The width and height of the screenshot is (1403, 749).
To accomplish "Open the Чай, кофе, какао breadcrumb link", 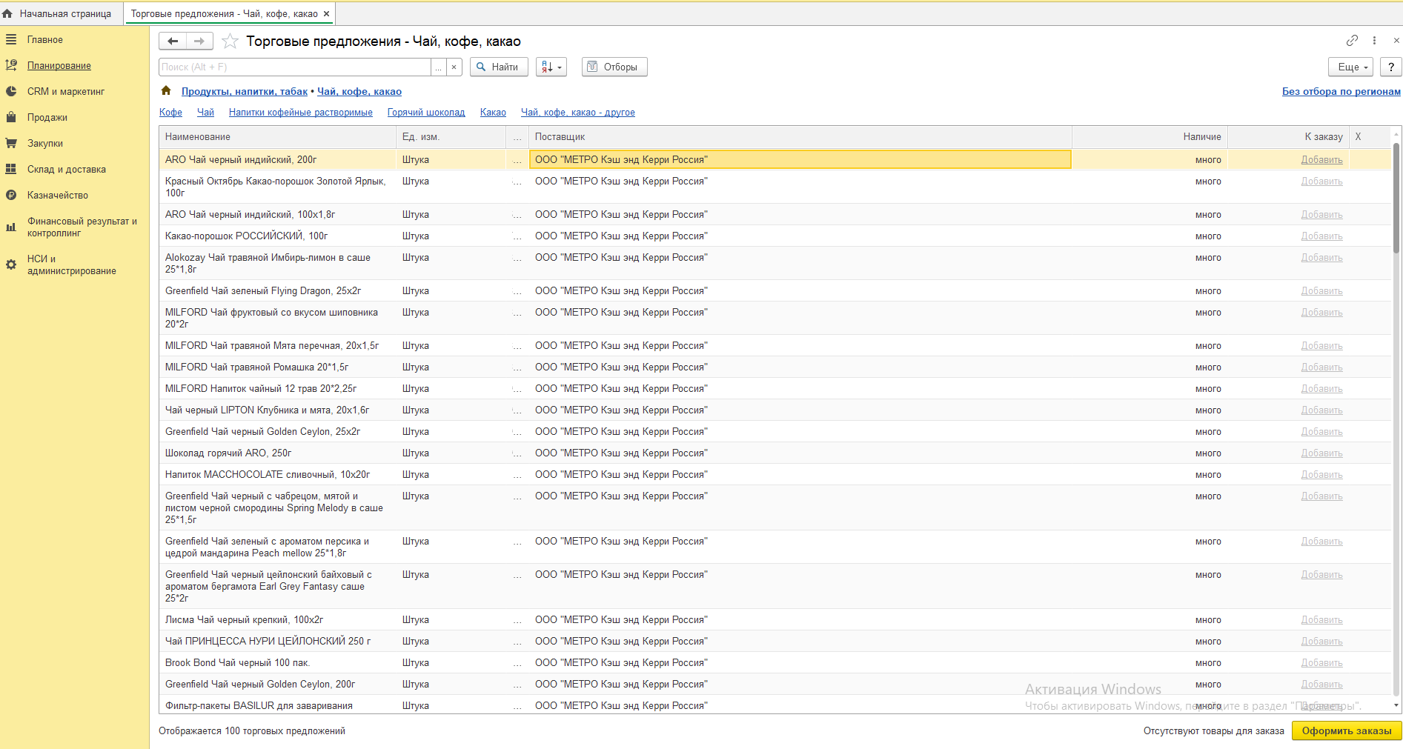I will tap(359, 91).
